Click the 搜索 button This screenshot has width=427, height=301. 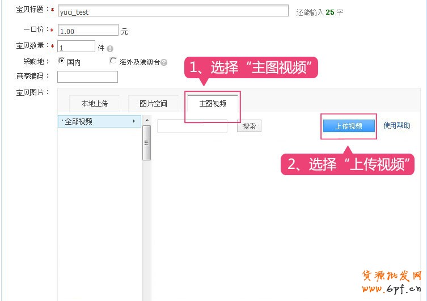(x=249, y=126)
